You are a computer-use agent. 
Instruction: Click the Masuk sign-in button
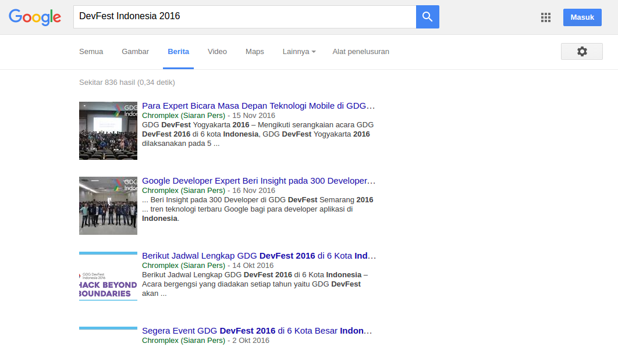click(582, 17)
